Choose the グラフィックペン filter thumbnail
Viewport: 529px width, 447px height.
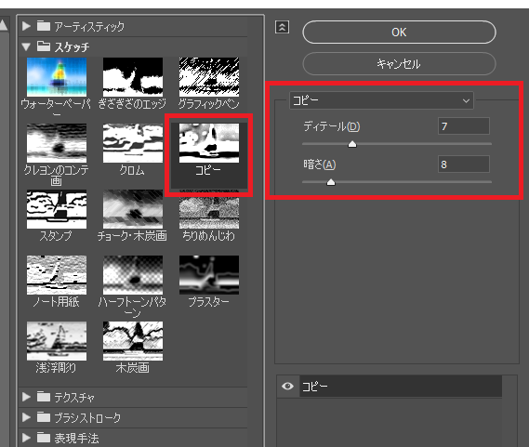(x=209, y=77)
